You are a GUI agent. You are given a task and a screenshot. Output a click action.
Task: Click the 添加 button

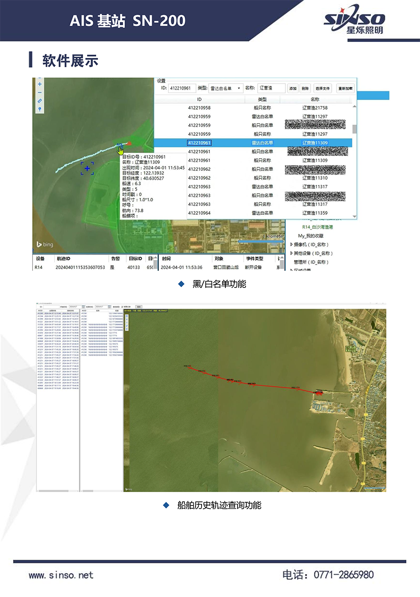[293, 88]
